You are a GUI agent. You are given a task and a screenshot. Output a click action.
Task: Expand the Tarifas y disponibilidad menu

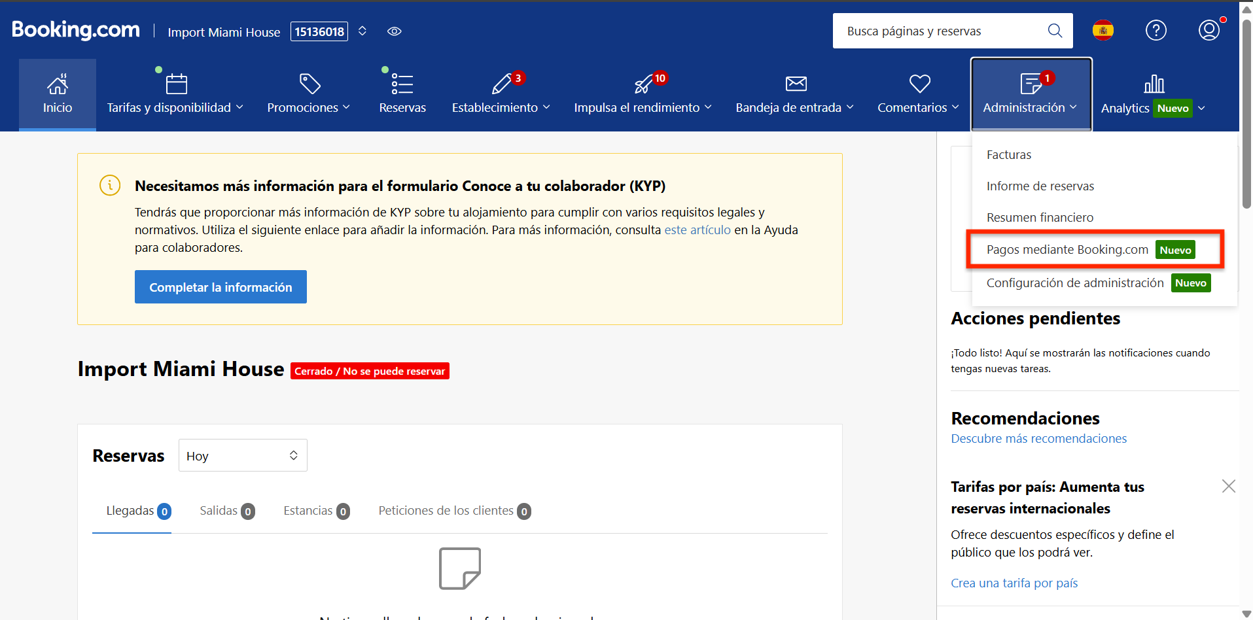click(x=175, y=107)
